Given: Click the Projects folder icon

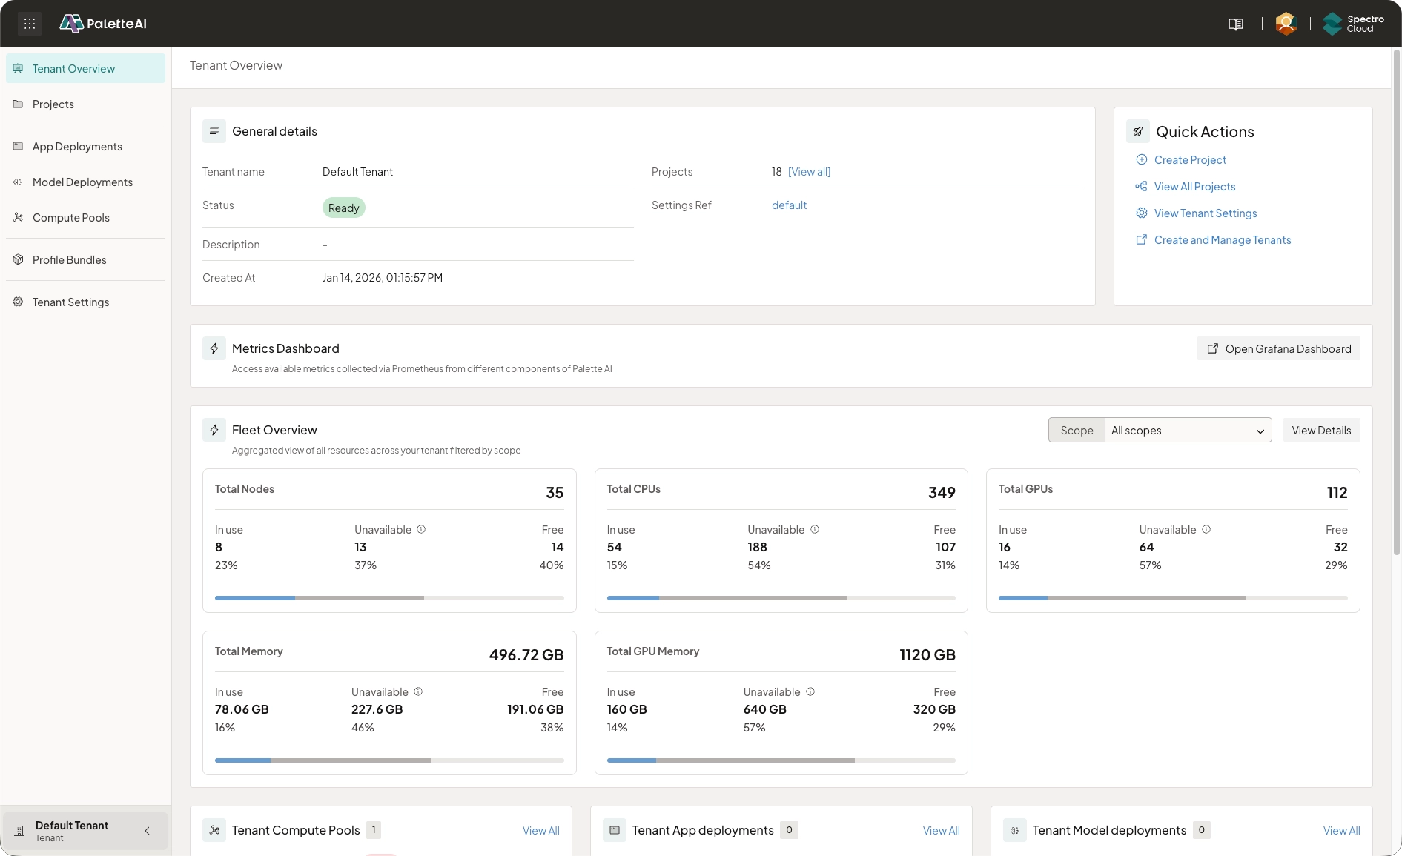Looking at the screenshot, I should [18, 104].
